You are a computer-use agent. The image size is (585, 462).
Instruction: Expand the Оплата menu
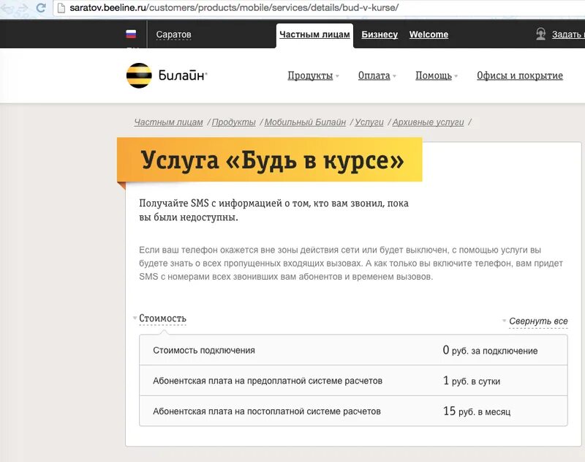pyautogui.click(x=377, y=75)
